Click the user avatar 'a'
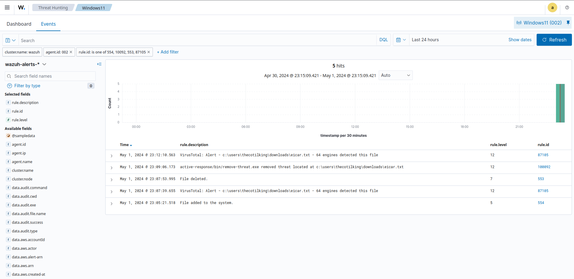Image resolution: width=574 pixels, height=279 pixels. [x=552, y=7]
